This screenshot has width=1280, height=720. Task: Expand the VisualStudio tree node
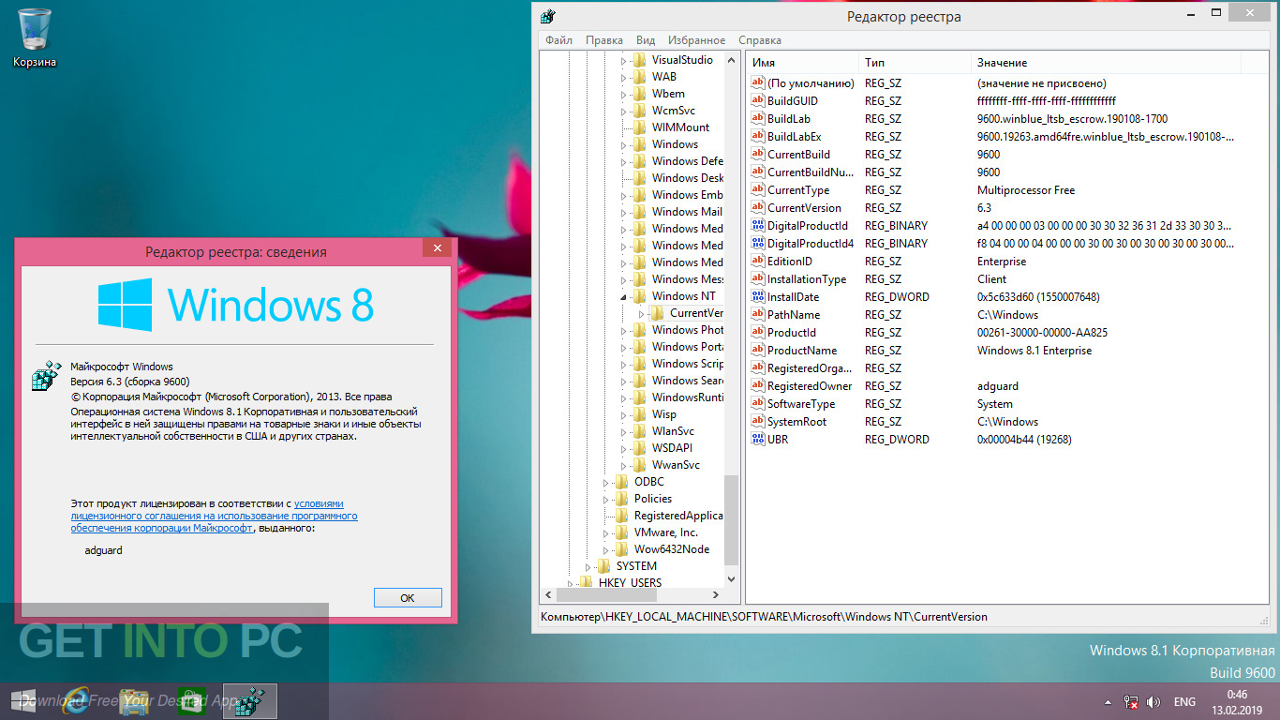623,60
